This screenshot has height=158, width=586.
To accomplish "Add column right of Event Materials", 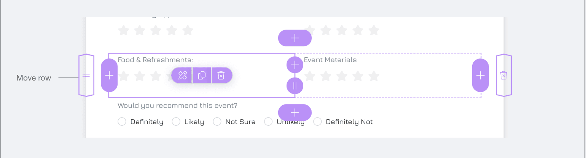I will [481, 75].
